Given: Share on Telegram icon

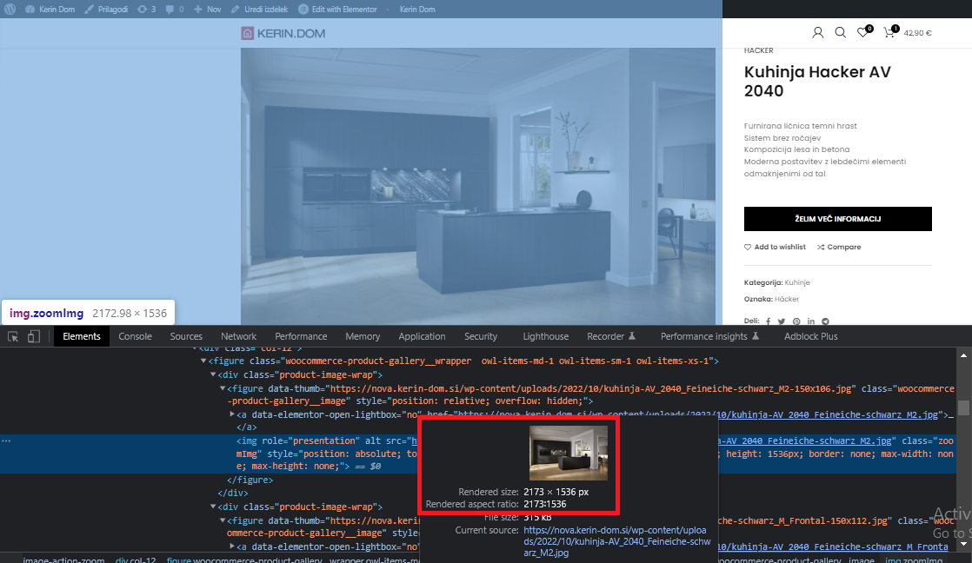Looking at the screenshot, I should (825, 321).
